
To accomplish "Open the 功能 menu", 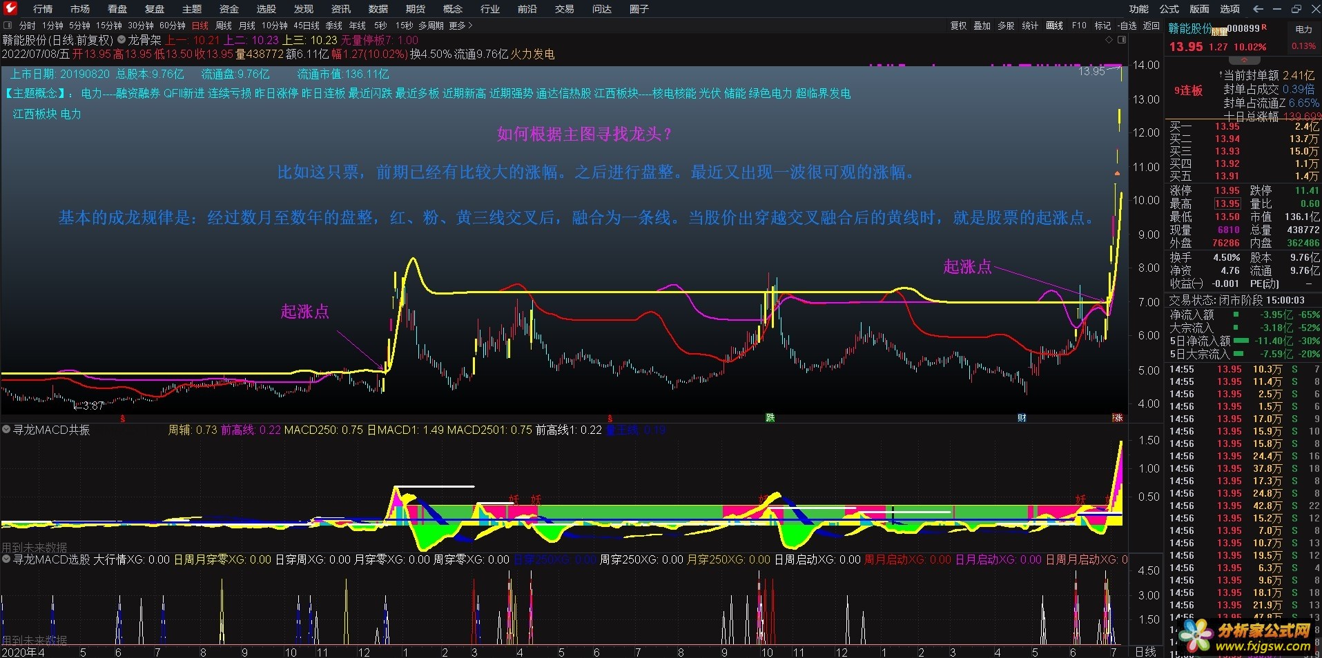I will [1139, 9].
